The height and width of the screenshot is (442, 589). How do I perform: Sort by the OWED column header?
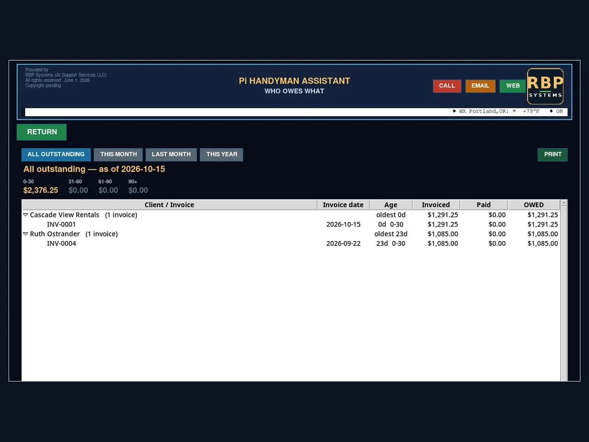pyautogui.click(x=534, y=205)
